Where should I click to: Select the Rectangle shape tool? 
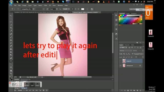(11, 67)
